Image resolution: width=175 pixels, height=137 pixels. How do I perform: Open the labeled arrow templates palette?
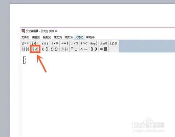click(84, 49)
